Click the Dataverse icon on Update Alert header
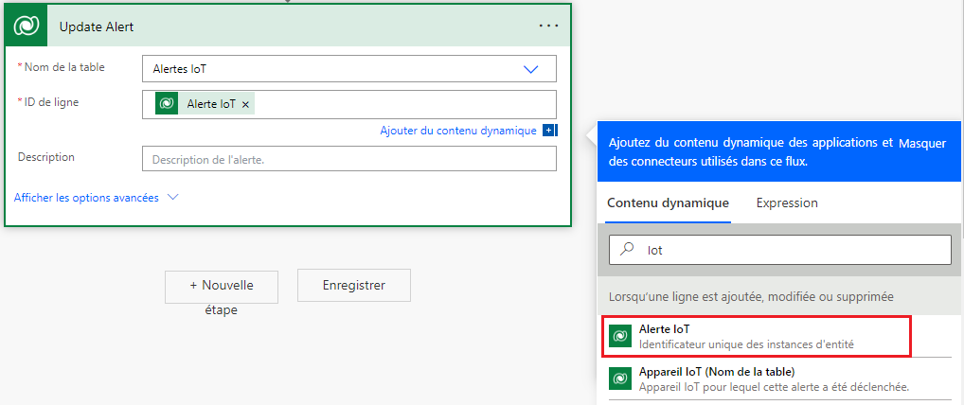This screenshot has height=405, width=964. [x=27, y=26]
